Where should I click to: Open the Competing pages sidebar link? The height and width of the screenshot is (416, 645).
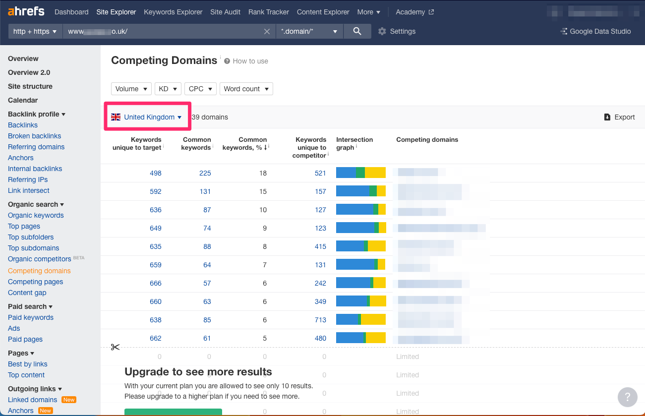[x=36, y=282]
